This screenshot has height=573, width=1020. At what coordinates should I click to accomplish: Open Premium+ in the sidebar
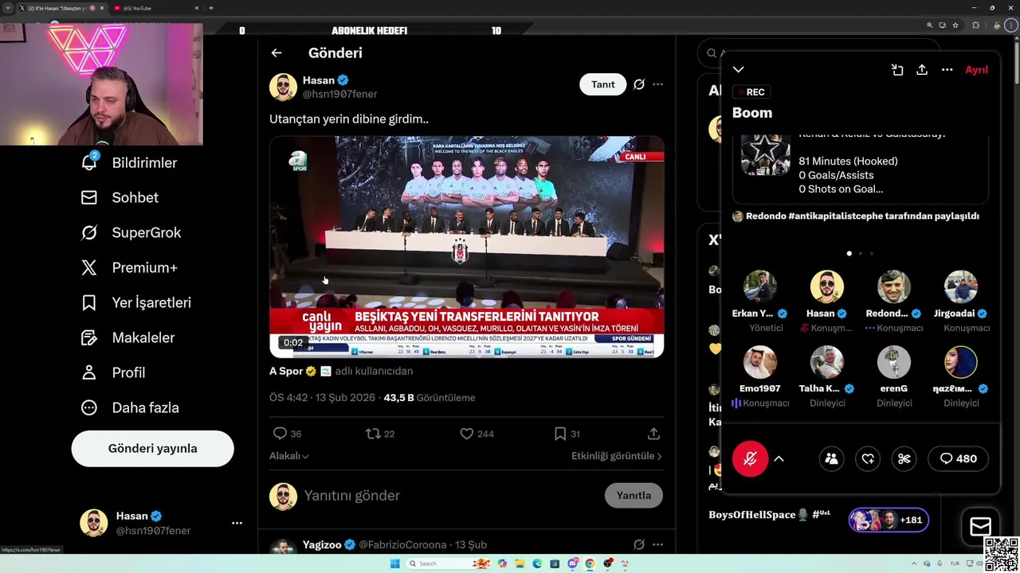[x=129, y=267]
